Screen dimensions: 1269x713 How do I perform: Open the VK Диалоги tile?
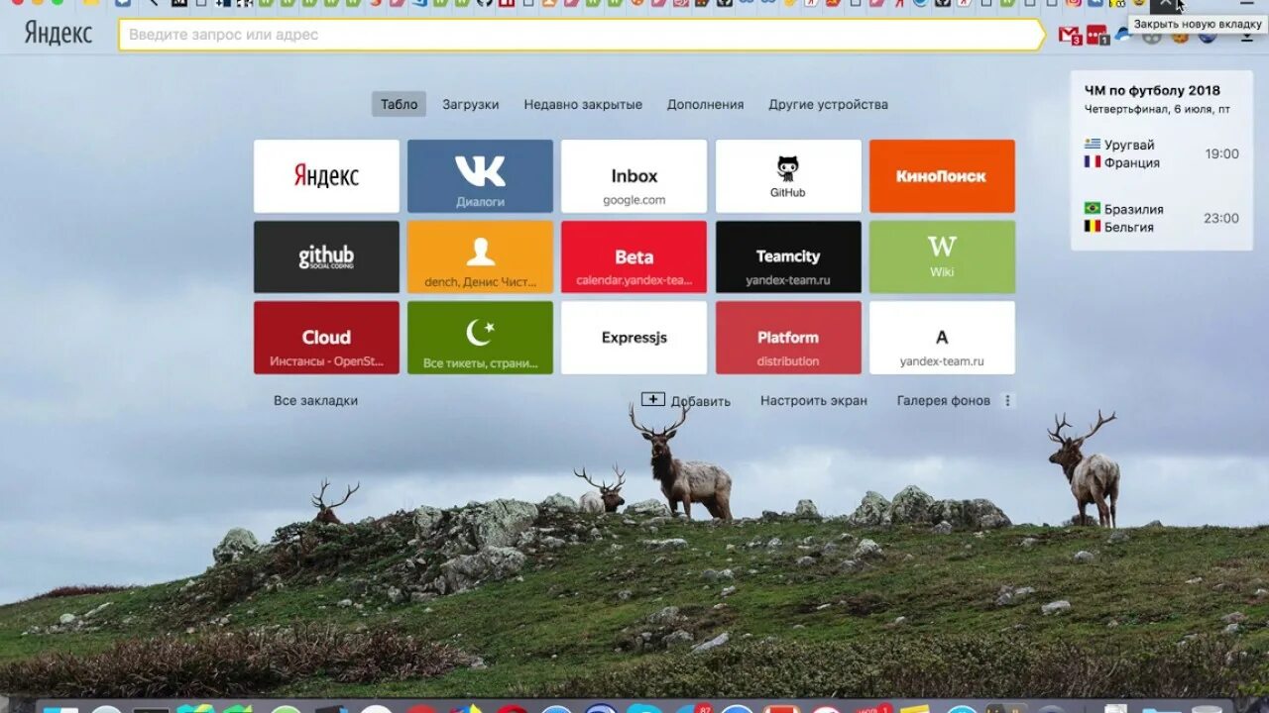(x=480, y=176)
